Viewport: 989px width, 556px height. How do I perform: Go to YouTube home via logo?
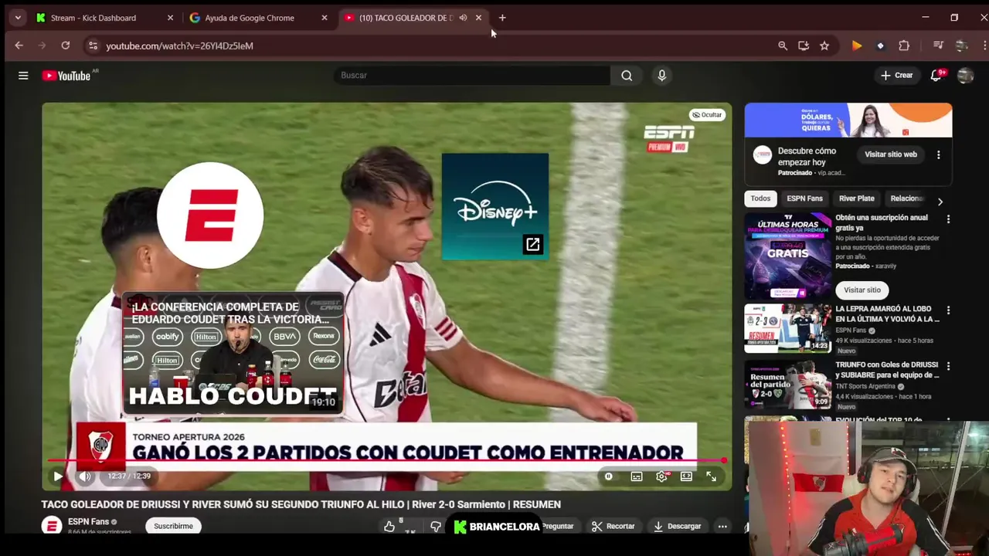66,75
